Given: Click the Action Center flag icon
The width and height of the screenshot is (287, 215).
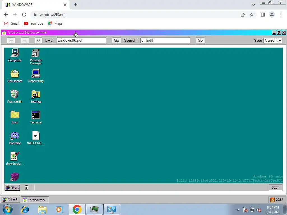Looking at the screenshot, I should pos(245,210).
